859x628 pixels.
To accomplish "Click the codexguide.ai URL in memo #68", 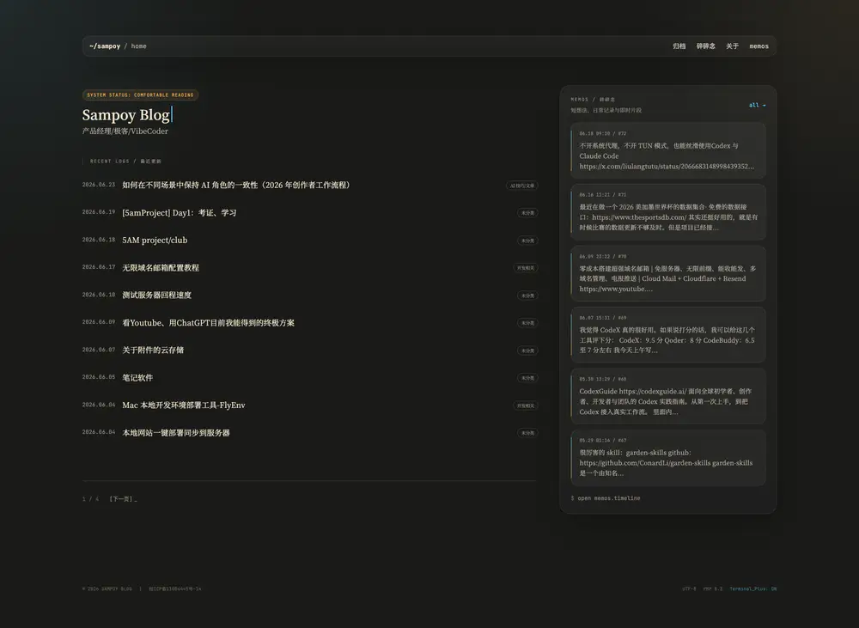I will (653, 391).
